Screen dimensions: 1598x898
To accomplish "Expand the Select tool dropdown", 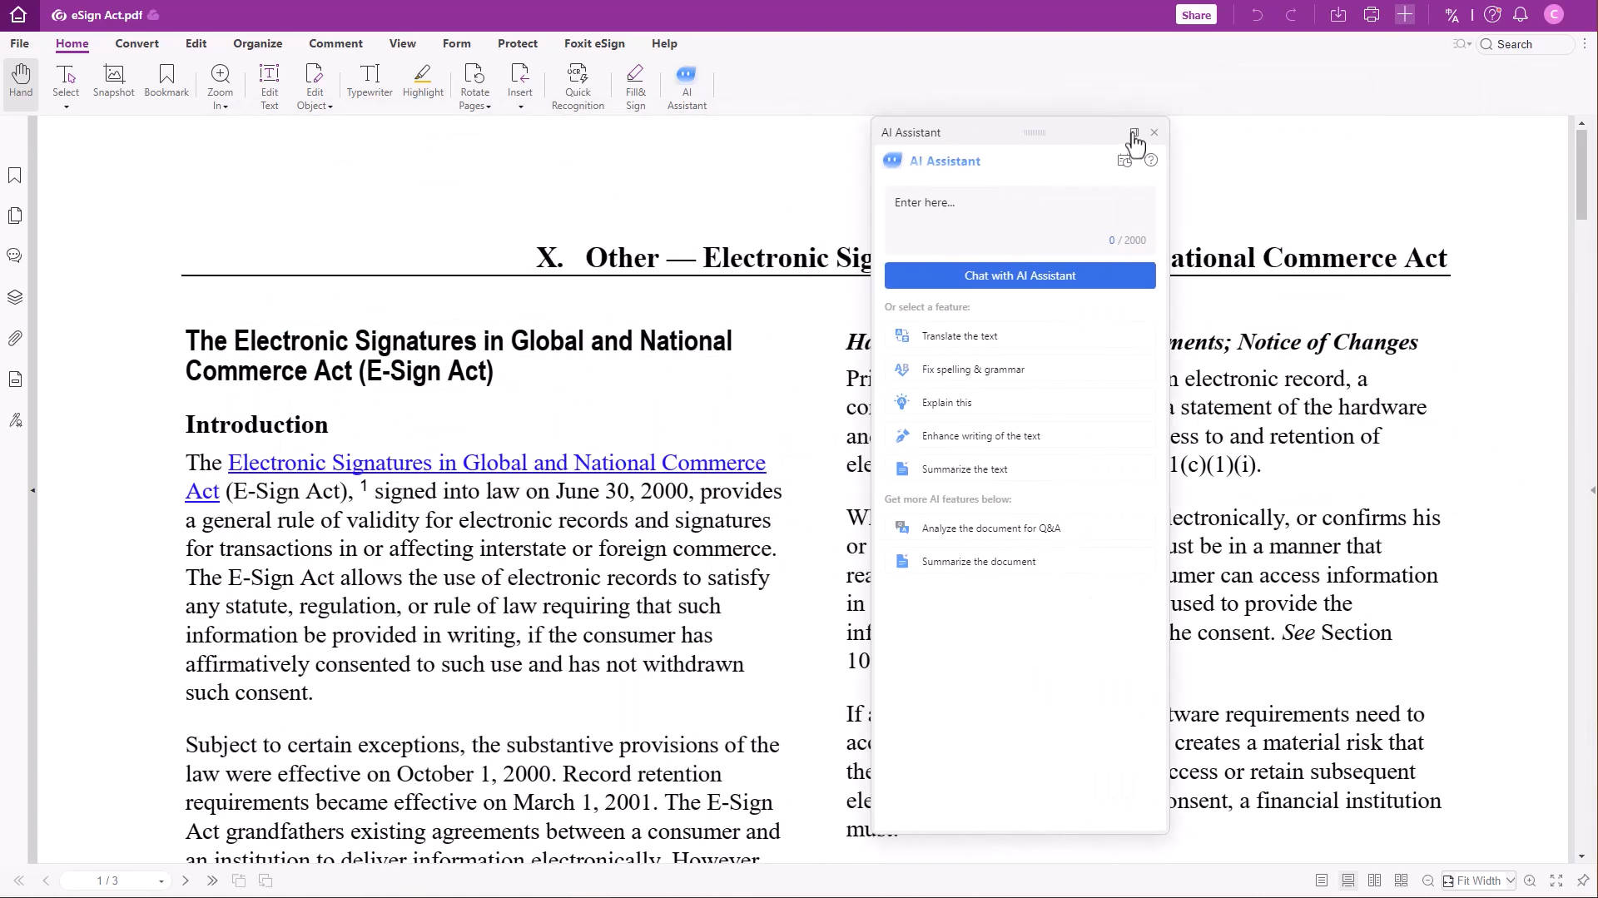I will point(66,107).
